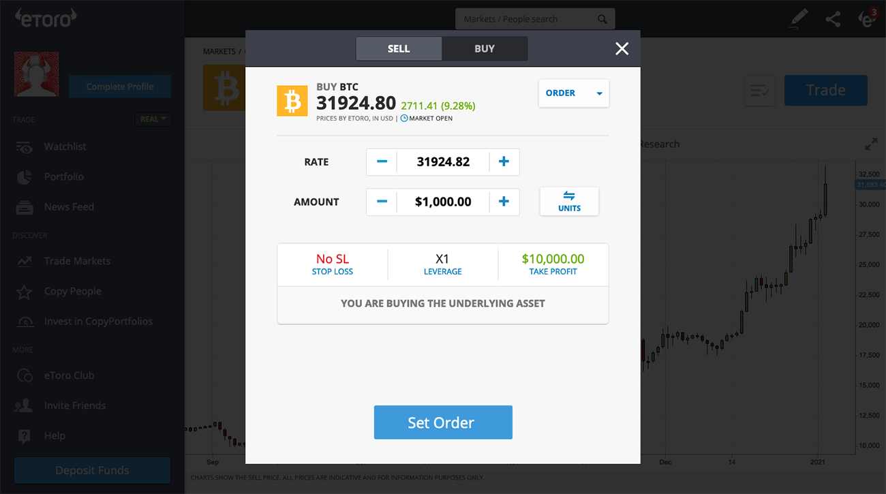Open the Stop Loss settings tab
Viewport: 886px width, 494px height.
click(333, 264)
